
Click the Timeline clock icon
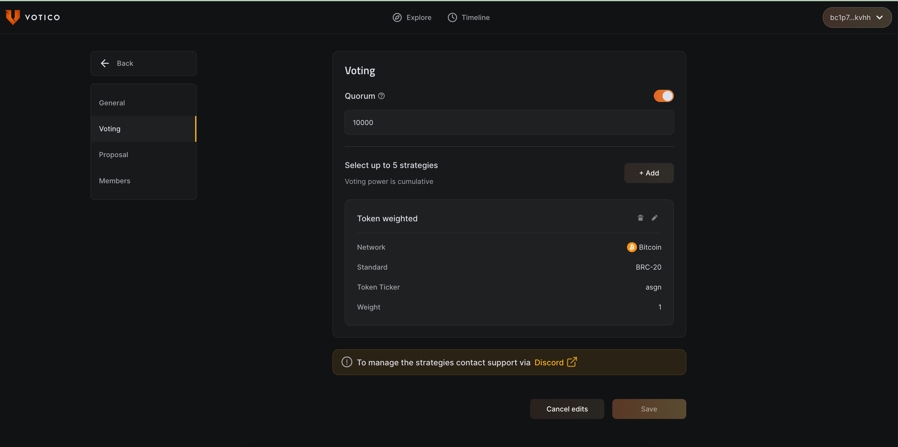452,17
